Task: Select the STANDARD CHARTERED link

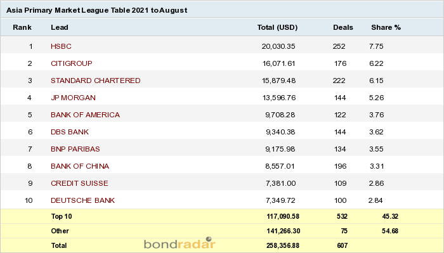Action: pyautogui.click(x=95, y=81)
